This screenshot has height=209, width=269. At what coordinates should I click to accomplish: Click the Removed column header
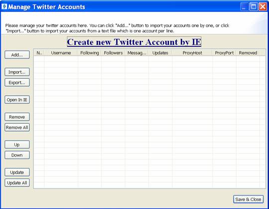248,53
